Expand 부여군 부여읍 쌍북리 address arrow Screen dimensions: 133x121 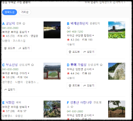(28, 107)
